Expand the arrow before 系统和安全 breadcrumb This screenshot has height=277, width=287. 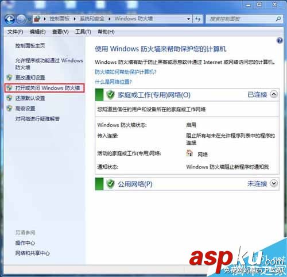[75, 19]
